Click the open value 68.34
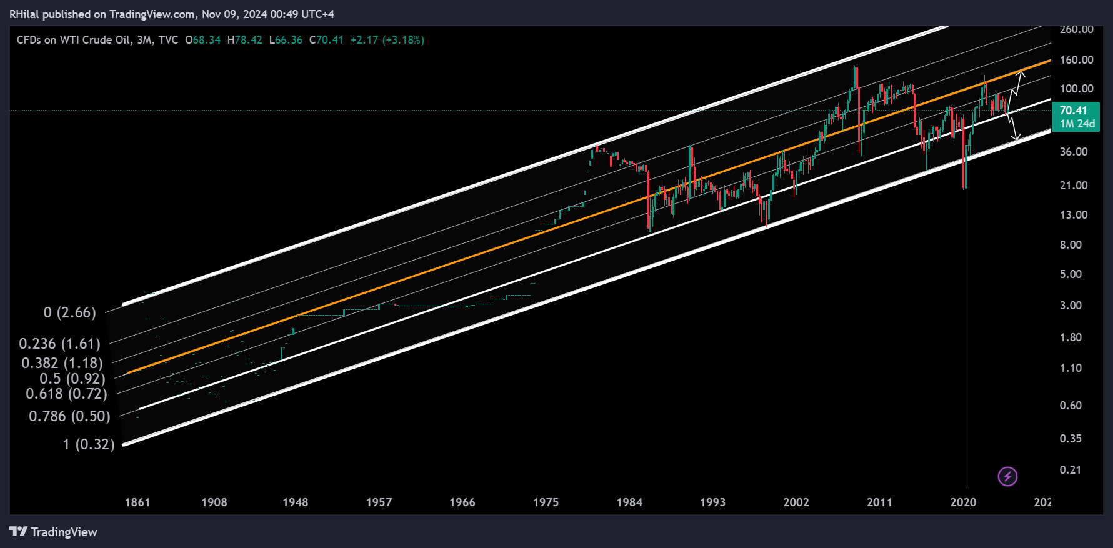The height and width of the screenshot is (548, 1113). click(207, 40)
